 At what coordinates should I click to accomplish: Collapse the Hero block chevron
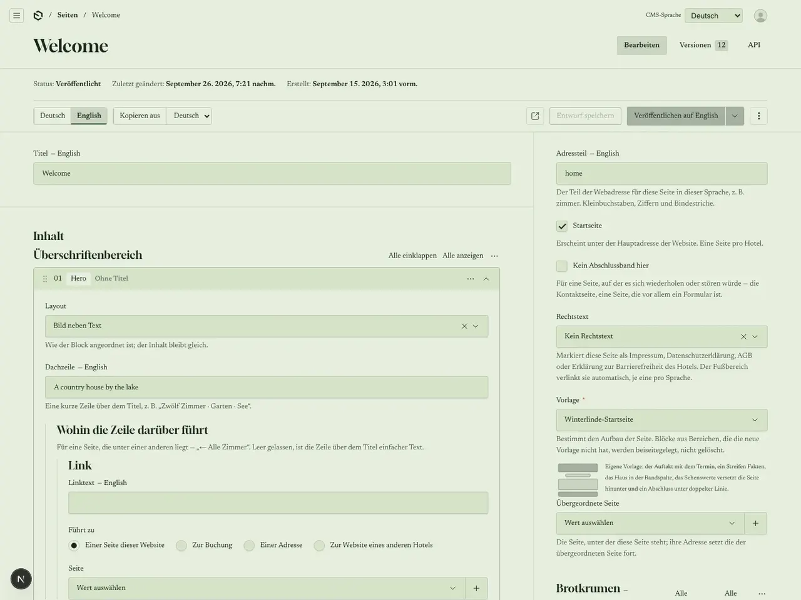pos(486,279)
